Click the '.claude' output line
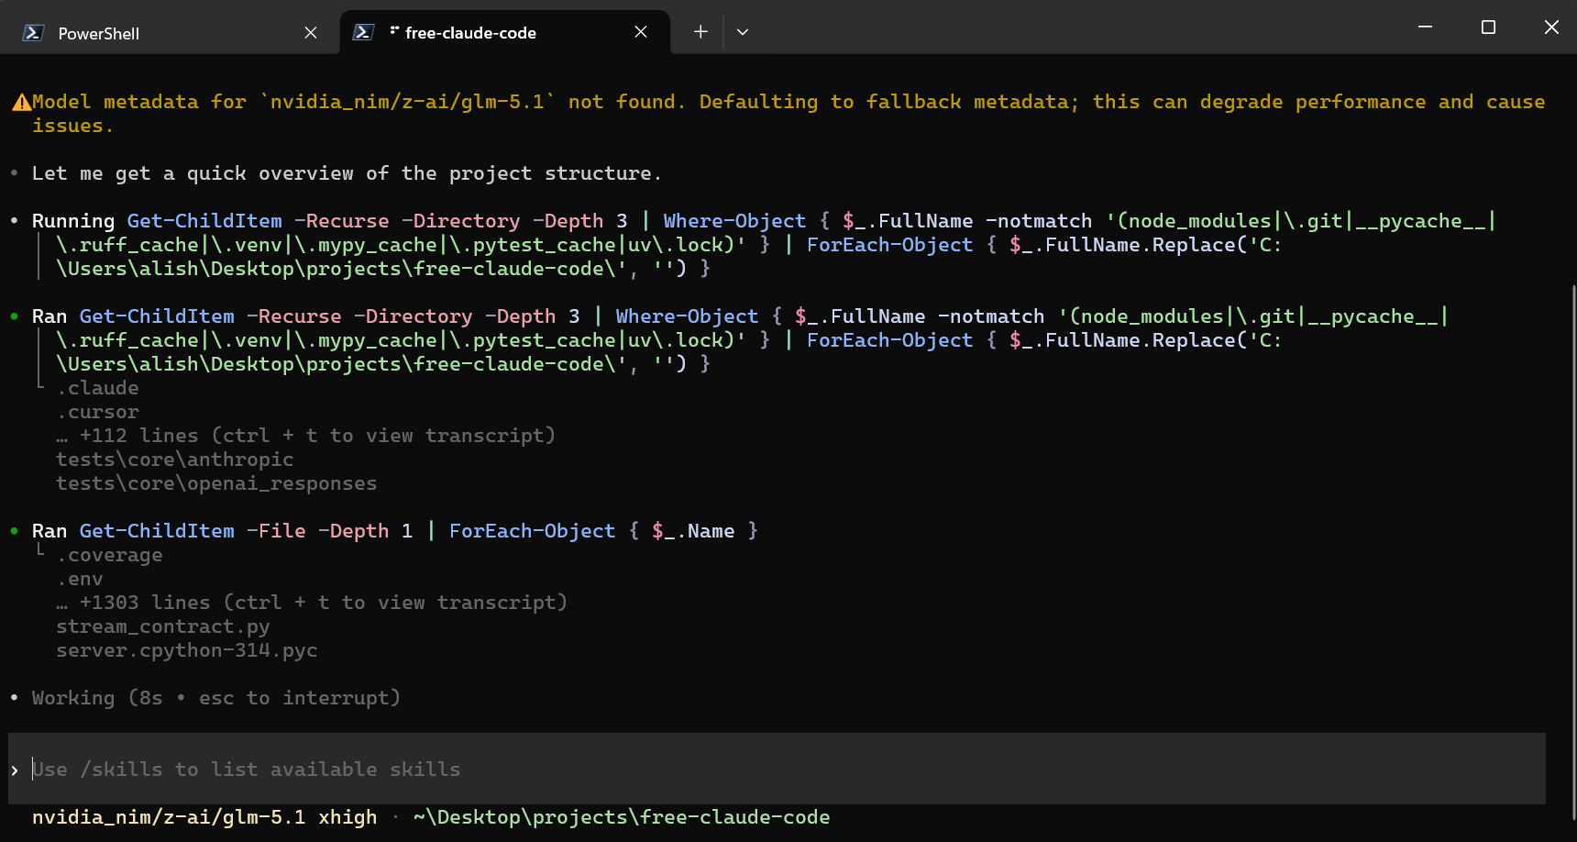1577x842 pixels. tap(98, 388)
